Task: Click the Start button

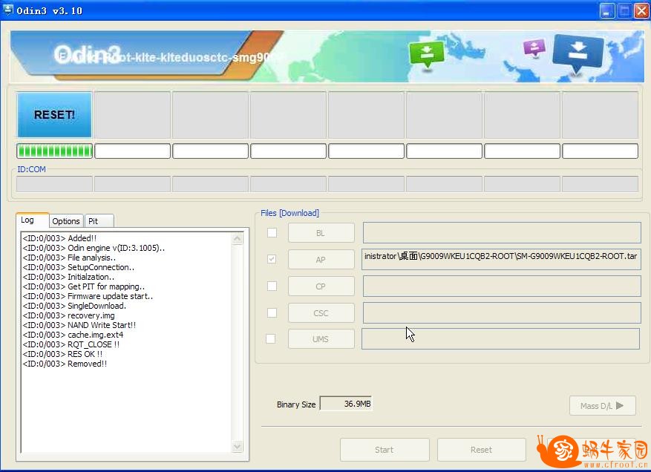Action: [x=385, y=450]
